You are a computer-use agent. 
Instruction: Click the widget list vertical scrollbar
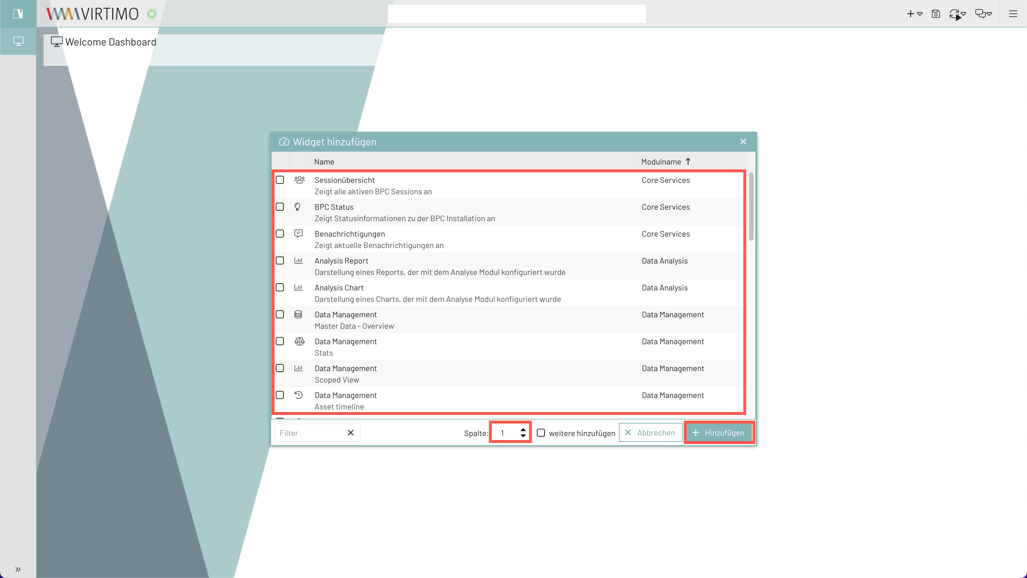click(x=751, y=207)
